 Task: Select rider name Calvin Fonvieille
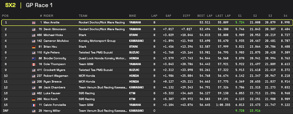click(x=55, y=105)
